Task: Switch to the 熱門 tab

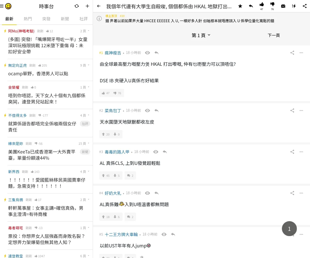Action: tap(28, 19)
